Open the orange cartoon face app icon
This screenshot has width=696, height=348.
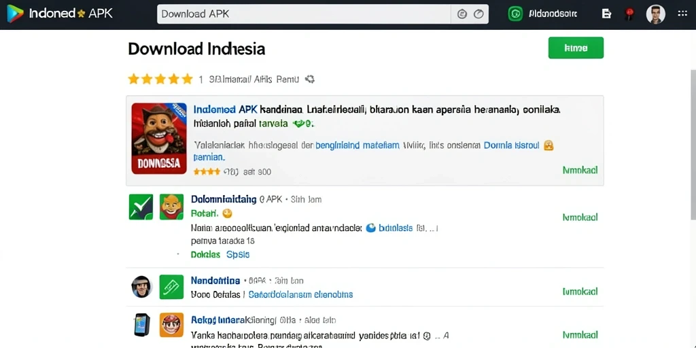[171, 325]
